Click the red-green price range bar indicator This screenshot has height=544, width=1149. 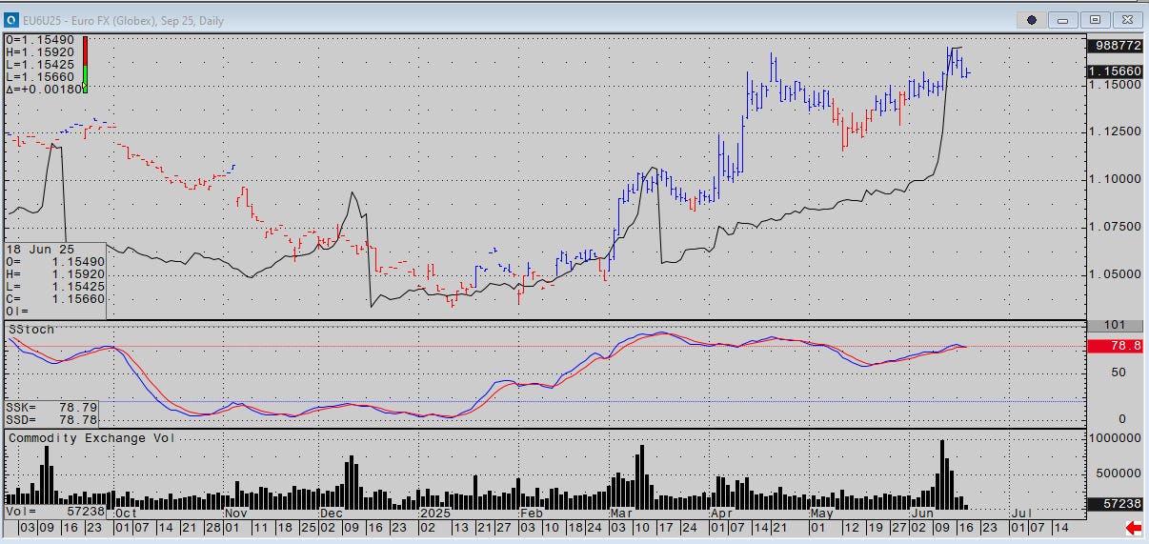[86, 64]
